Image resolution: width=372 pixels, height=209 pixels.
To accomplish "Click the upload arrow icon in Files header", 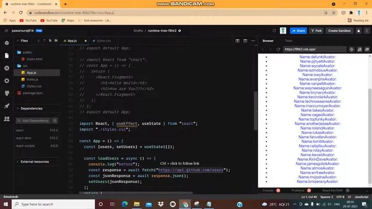I will click(44, 41).
